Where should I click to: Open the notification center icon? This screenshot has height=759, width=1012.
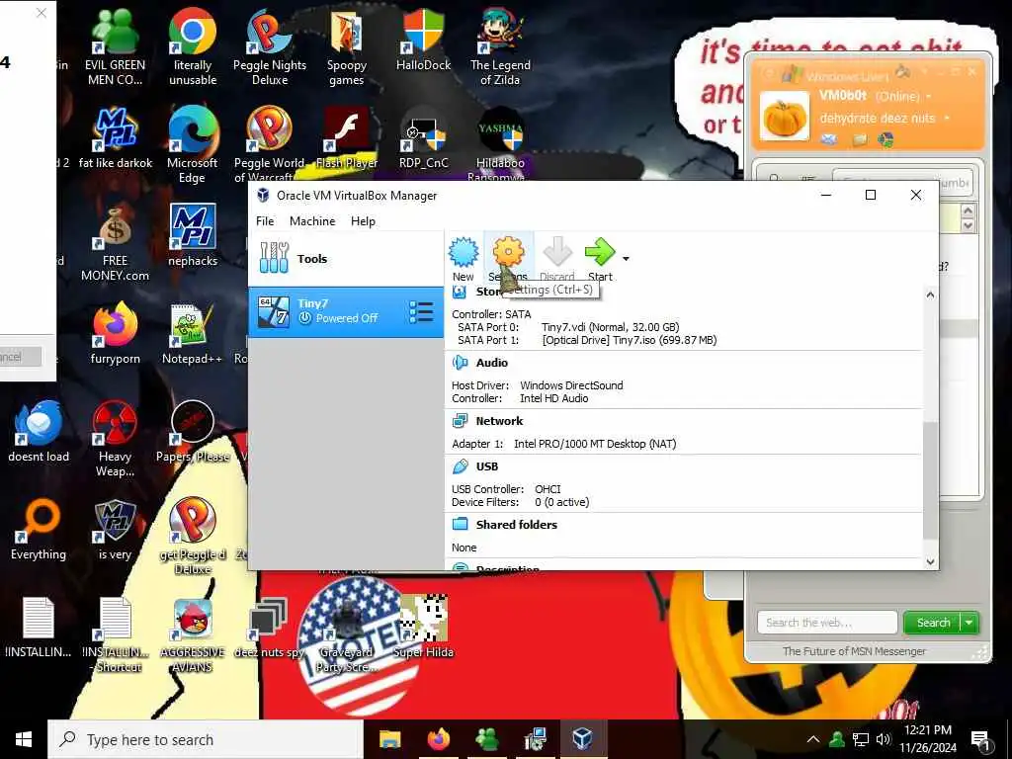(980, 740)
